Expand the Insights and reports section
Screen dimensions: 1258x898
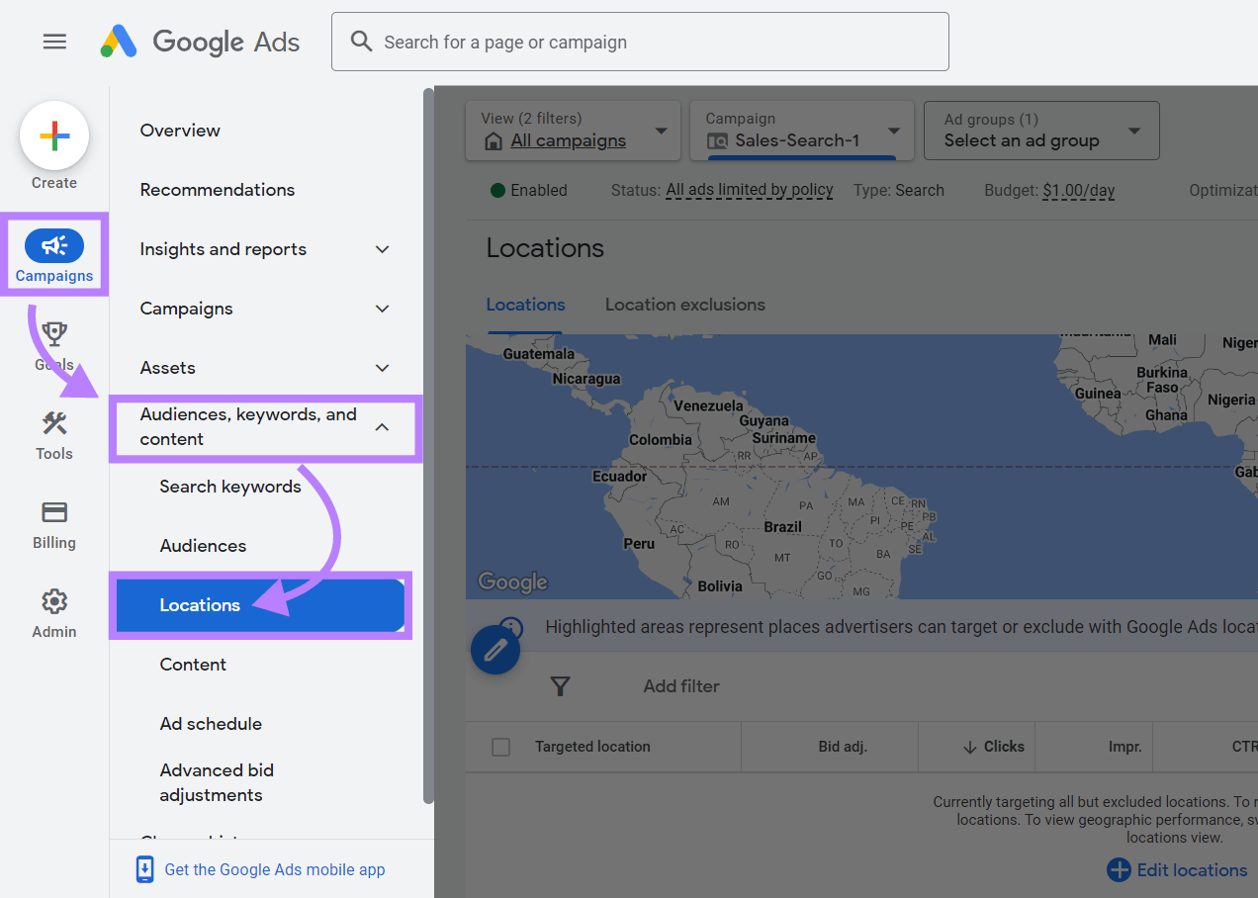[x=382, y=249]
